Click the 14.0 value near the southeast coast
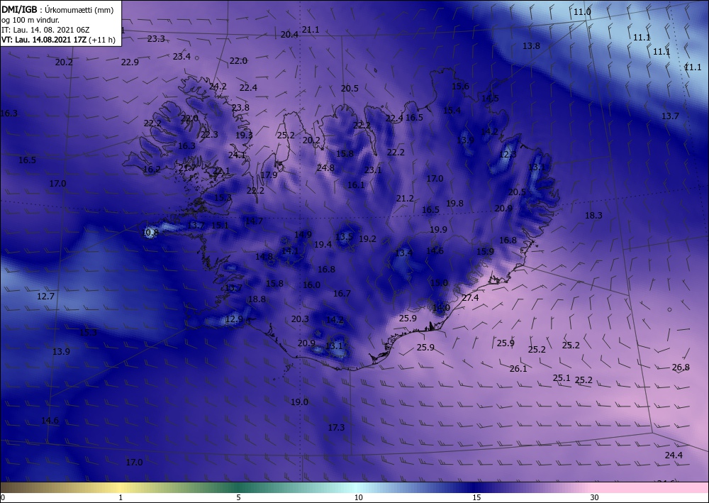This screenshot has height=503, width=709. coord(441,308)
